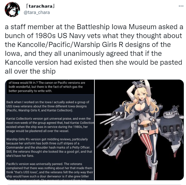
Task: Click the tarachara profile avatar
Action: click(x=12, y=10)
